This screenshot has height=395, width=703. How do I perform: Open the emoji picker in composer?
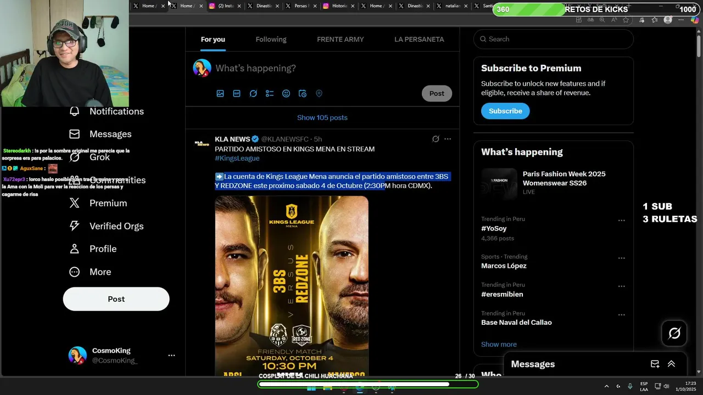click(286, 94)
